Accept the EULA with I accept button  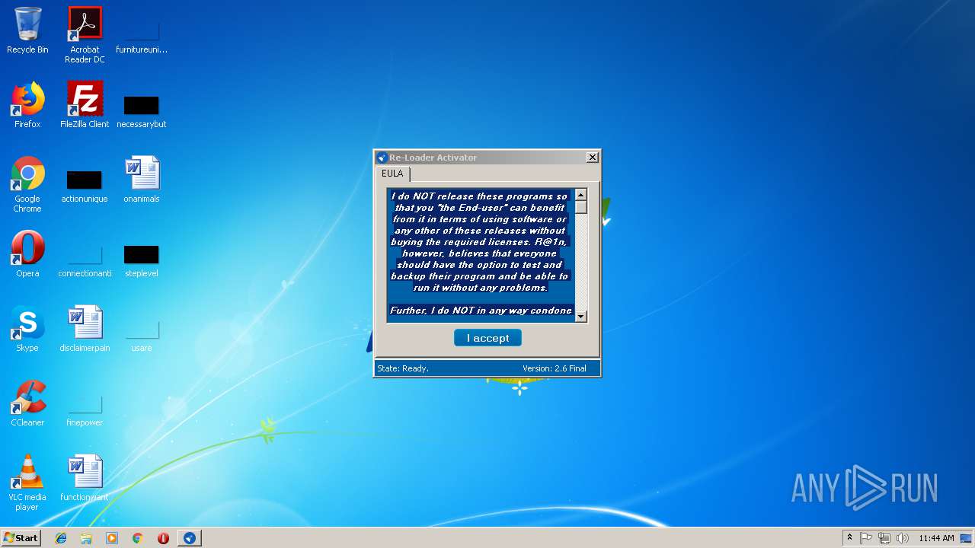tap(487, 338)
